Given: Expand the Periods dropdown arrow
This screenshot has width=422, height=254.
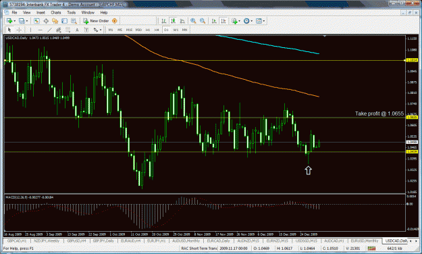Looking at the screenshot, I should point(251,21).
